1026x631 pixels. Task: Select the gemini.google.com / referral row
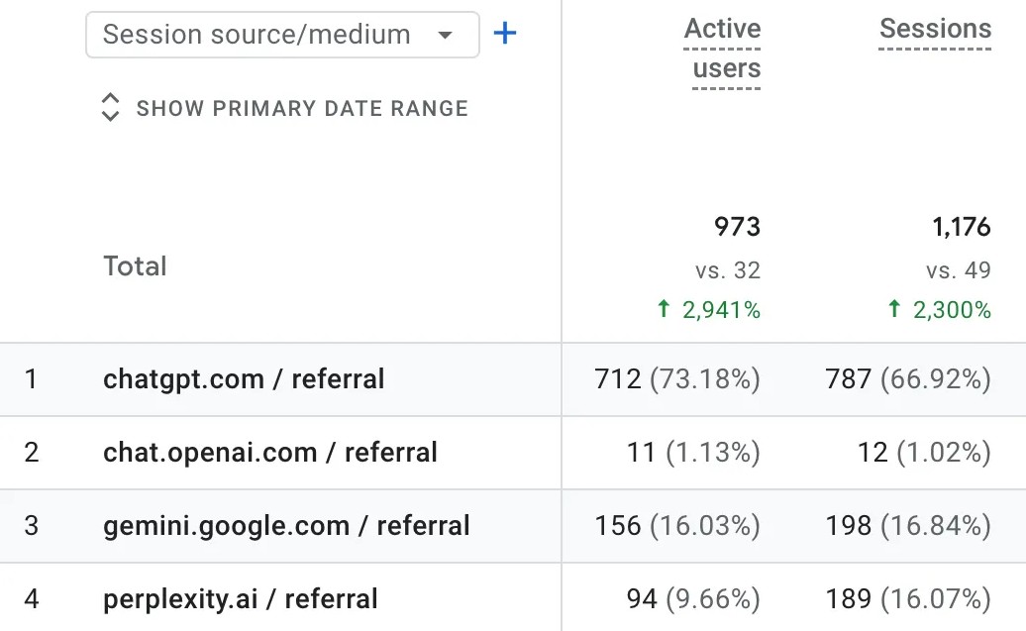point(286,525)
